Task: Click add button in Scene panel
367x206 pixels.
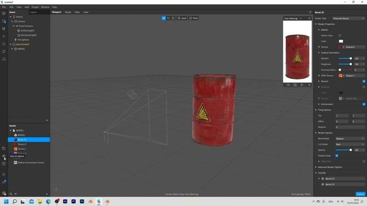Action: (x=47, y=120)
